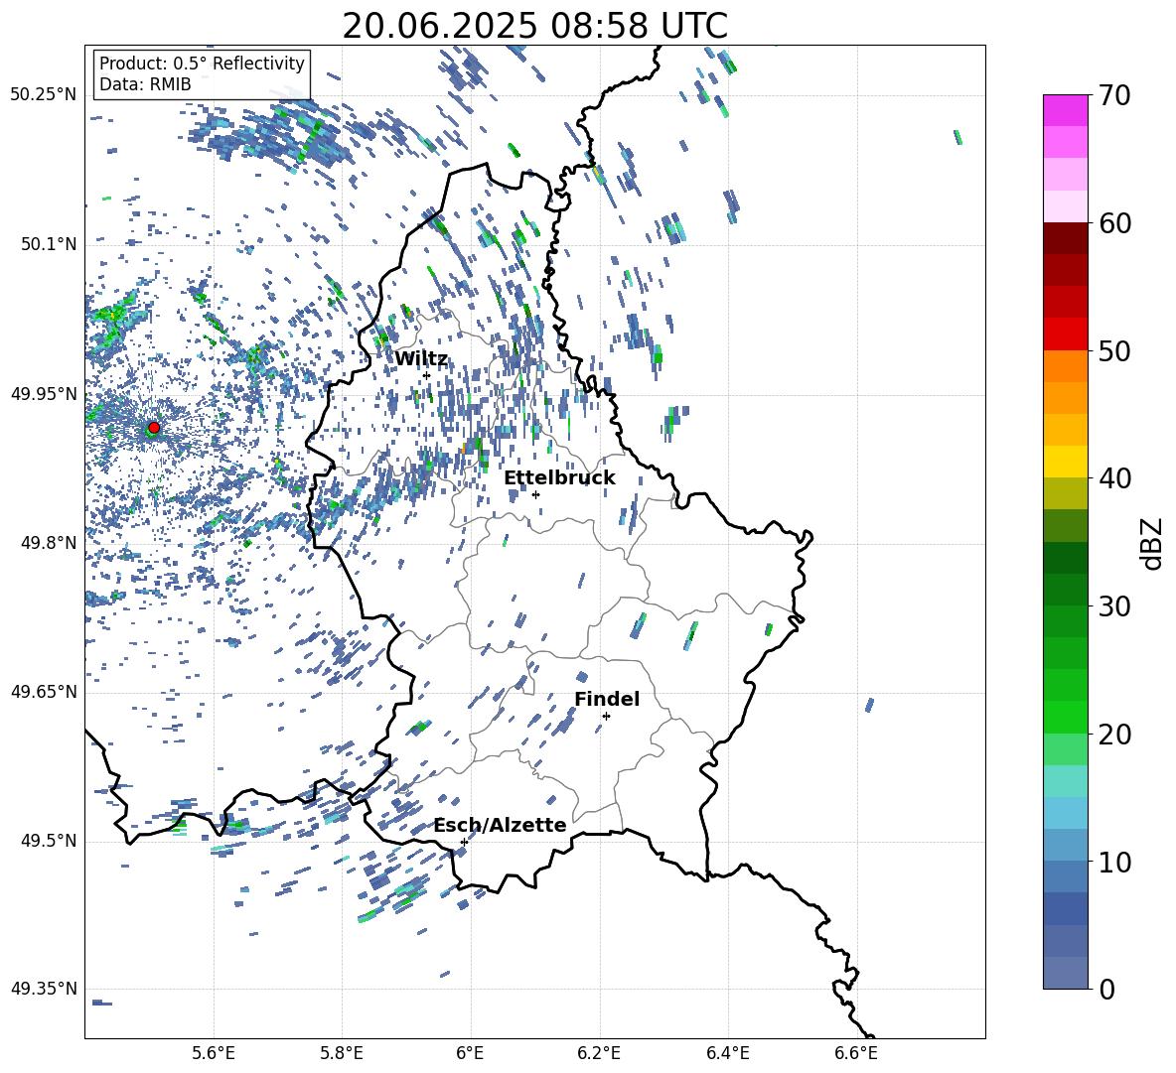Click the 50 tick on the colorbar
Screen dimensions: 1176x1073
click(1114, 350)
